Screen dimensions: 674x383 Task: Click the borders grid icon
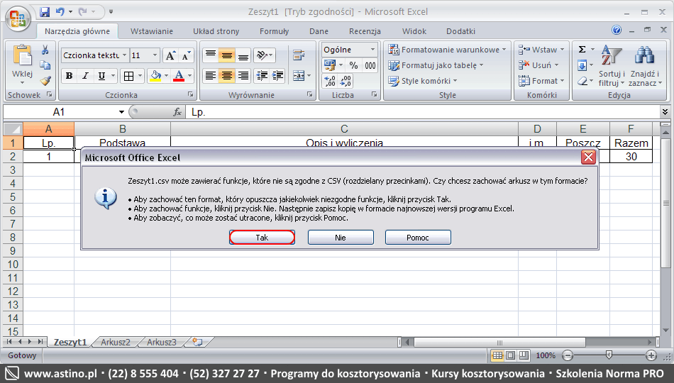pos(128,76)
